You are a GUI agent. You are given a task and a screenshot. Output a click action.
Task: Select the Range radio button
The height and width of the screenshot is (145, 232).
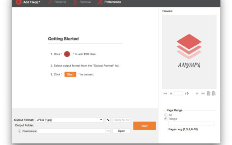pos(166,119)
